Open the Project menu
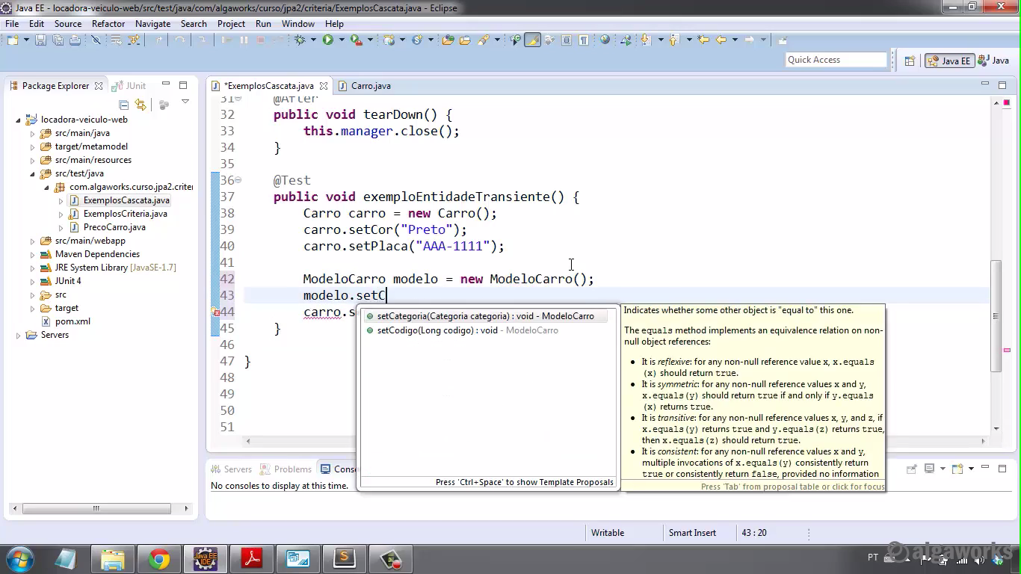Screen dimensions: 1021x574 click(x=231, y=23)
